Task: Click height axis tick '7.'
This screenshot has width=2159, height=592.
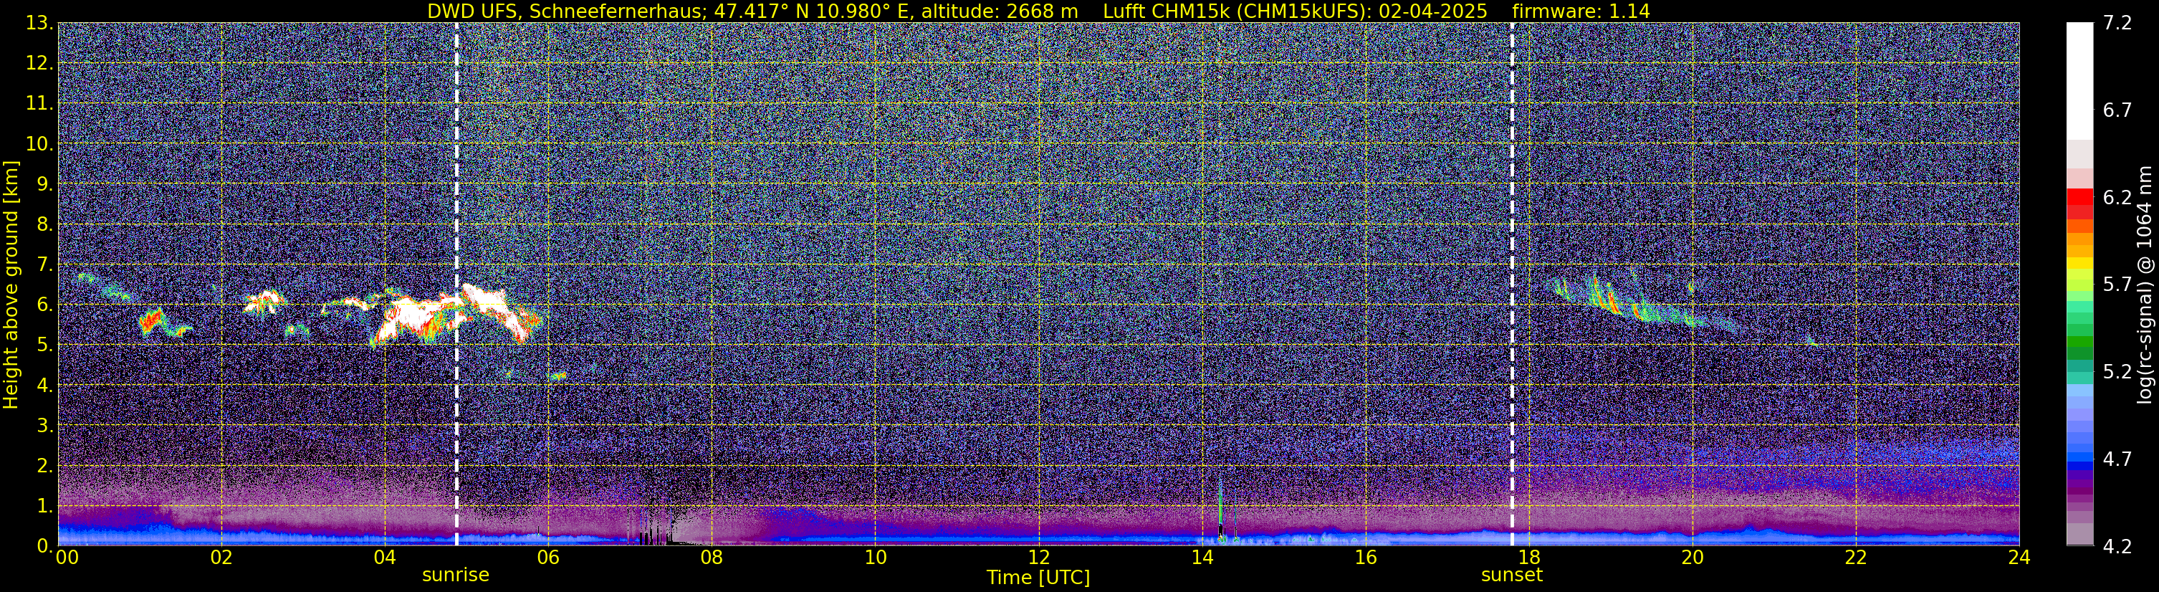Action: point(44,265)
